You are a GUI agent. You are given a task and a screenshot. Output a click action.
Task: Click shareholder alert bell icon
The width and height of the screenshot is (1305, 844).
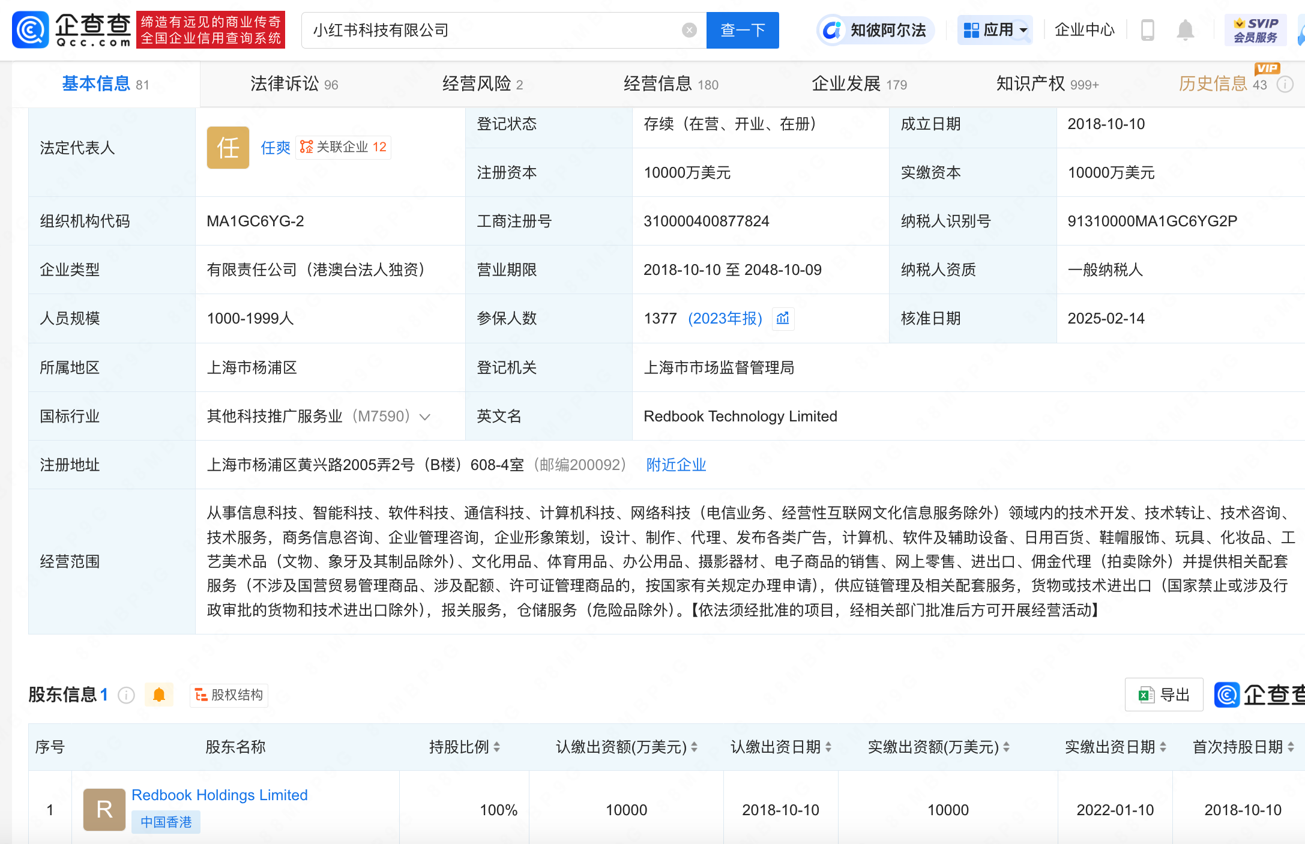[159, 695]
